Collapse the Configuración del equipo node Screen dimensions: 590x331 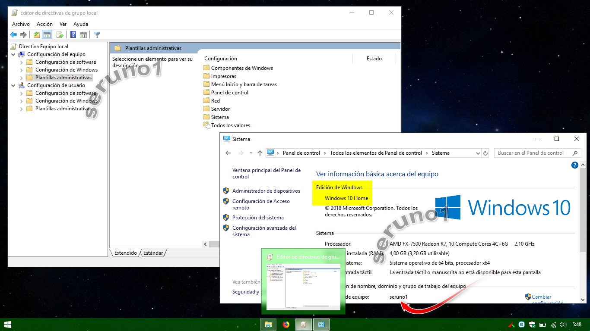13,54
